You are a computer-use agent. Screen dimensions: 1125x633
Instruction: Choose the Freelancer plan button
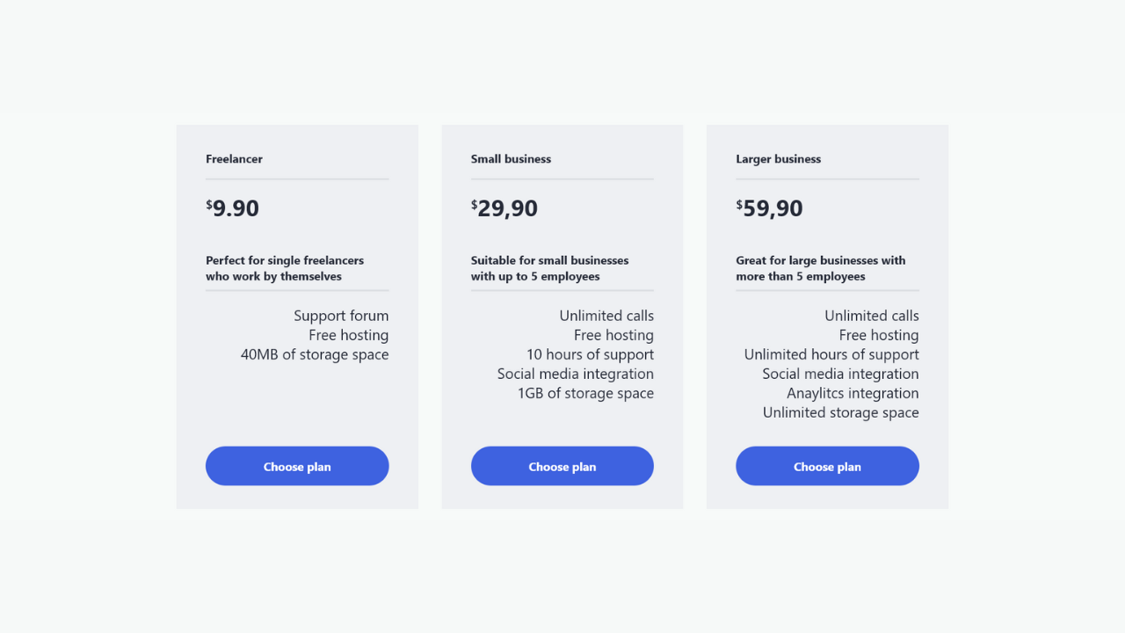click(297, 466)
